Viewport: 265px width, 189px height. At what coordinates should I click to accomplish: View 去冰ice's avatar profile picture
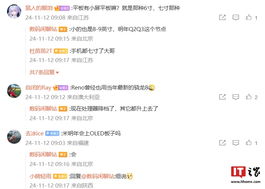(14, 136)
